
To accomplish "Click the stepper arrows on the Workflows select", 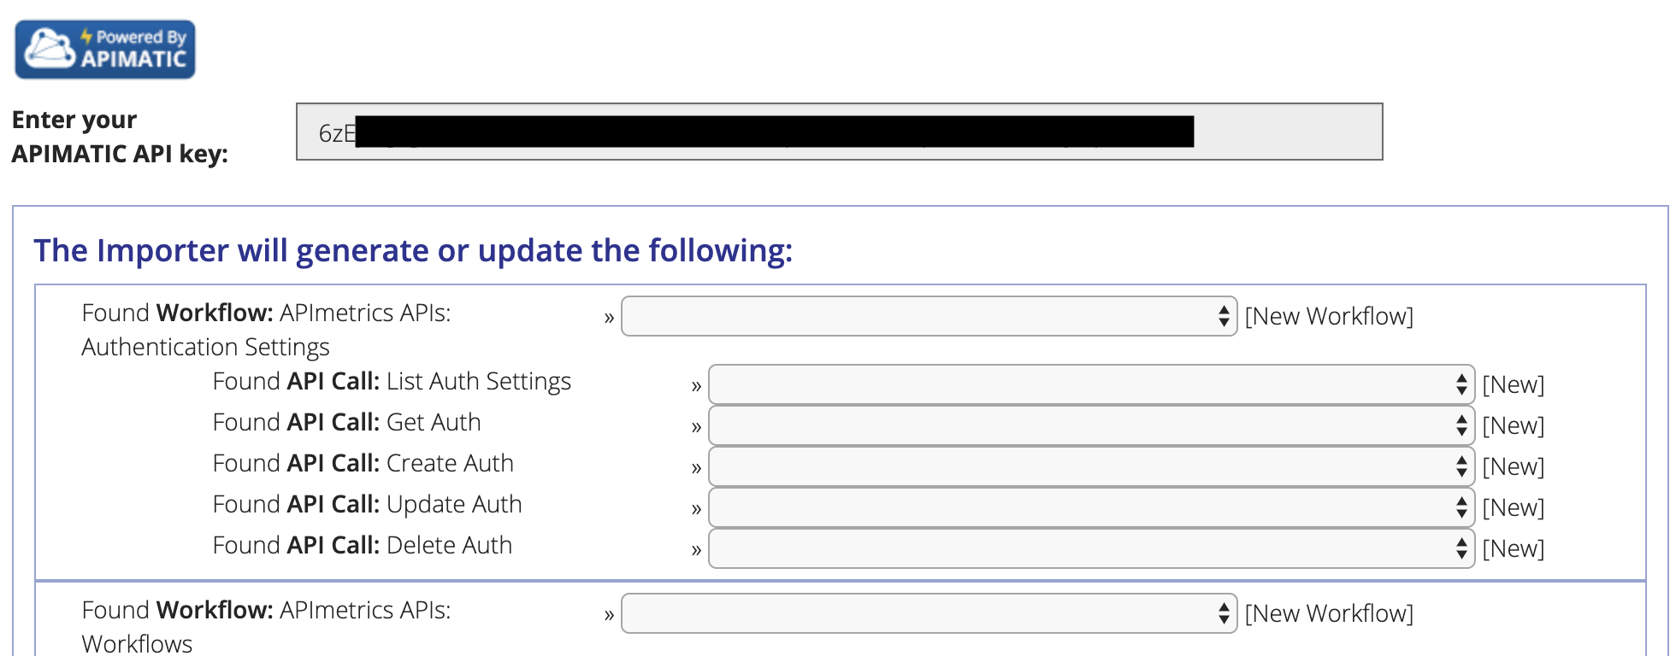I will pos(1224,613).
